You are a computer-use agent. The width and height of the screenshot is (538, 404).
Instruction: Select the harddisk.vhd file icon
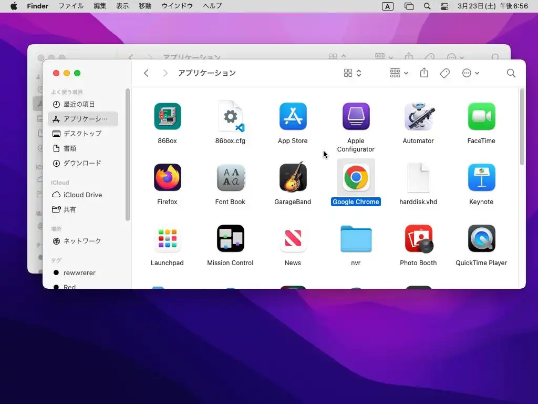click(418, 177)
